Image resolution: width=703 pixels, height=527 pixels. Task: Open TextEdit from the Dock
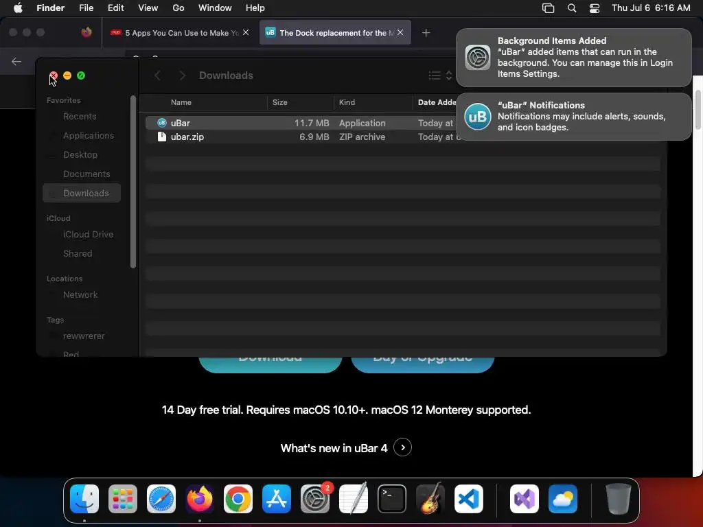click(354, 499)
